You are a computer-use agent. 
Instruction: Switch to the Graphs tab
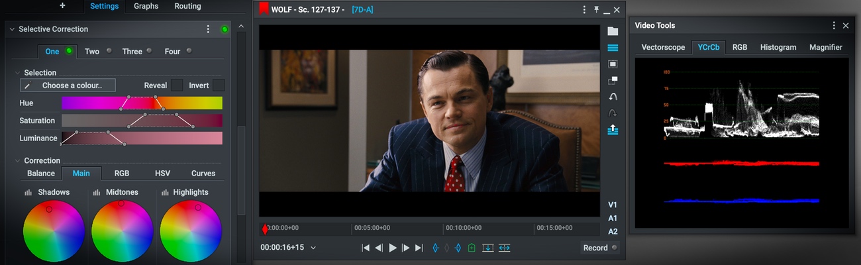tap(146, 6)
